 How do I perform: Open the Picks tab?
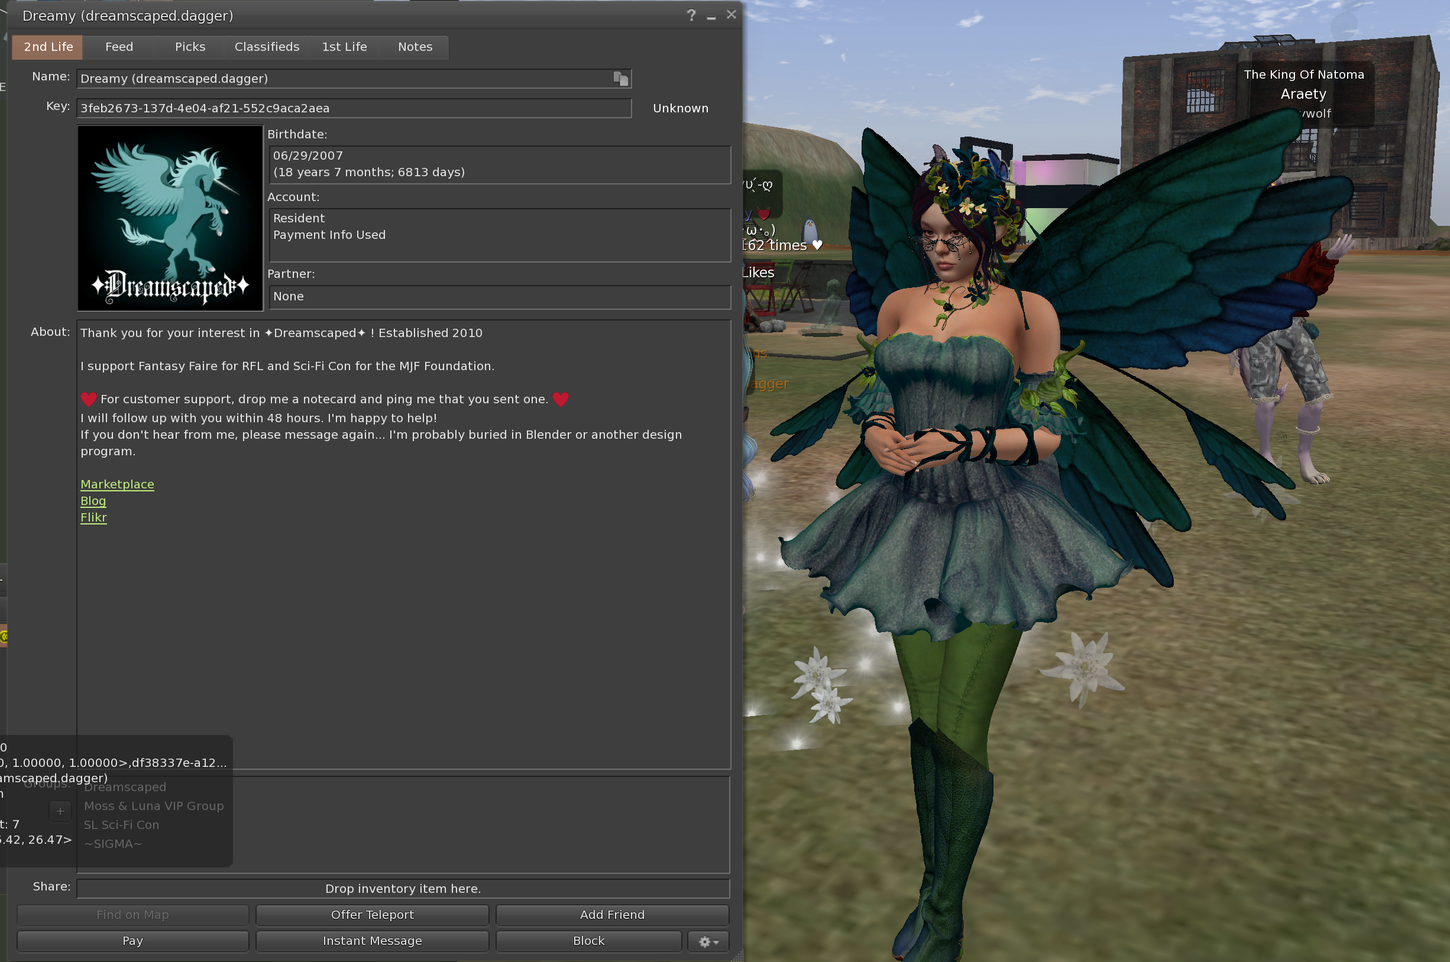click(190, 47)
